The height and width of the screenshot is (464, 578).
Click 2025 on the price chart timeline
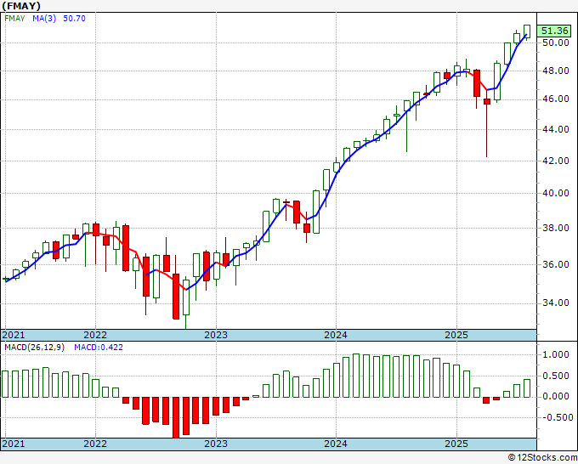(x=456, y=335)
